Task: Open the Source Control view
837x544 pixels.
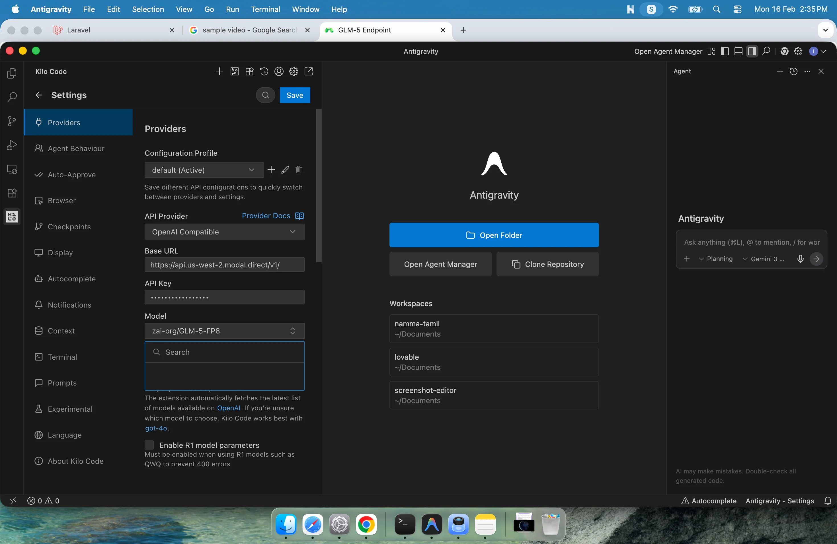Action: pyautogui.click(x=12, y=121)
